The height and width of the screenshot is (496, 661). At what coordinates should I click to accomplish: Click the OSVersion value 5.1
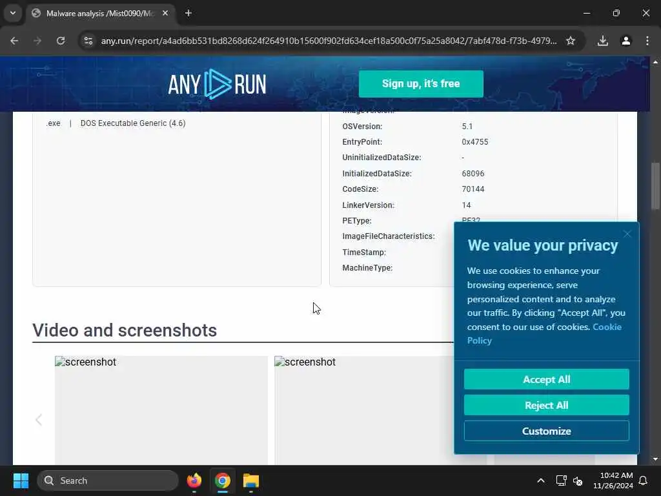coord(467,127)
